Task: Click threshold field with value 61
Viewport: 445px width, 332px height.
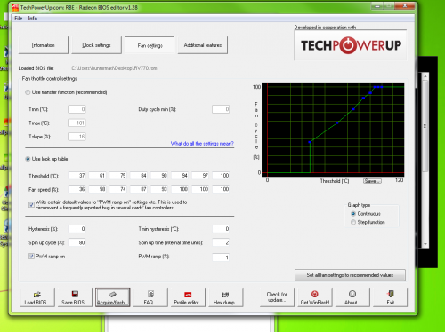Action: [x=98, y=176]
